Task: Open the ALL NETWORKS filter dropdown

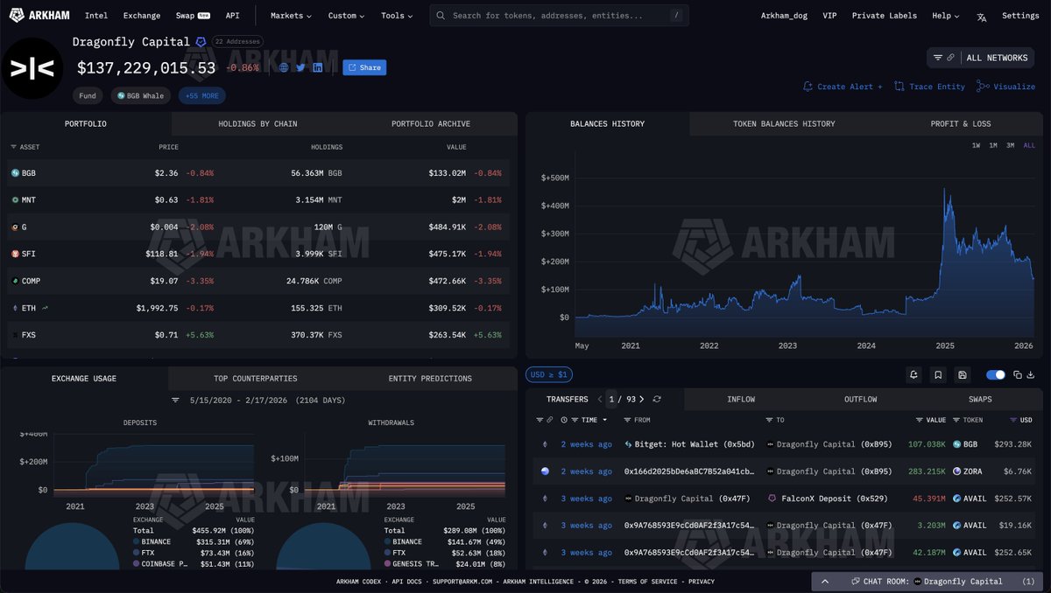Action: pyautogui.click(x=980, y=58)
